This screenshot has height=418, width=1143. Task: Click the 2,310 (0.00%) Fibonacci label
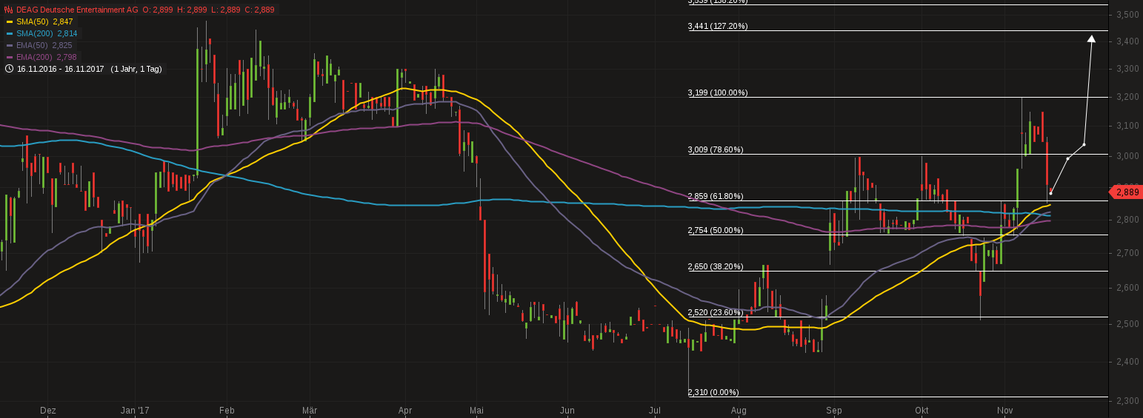[713, 392]
